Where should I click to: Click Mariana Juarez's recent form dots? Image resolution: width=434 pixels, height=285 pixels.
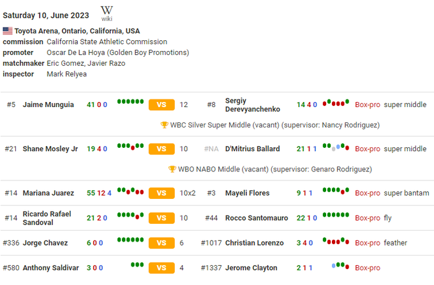coord(130,191)
